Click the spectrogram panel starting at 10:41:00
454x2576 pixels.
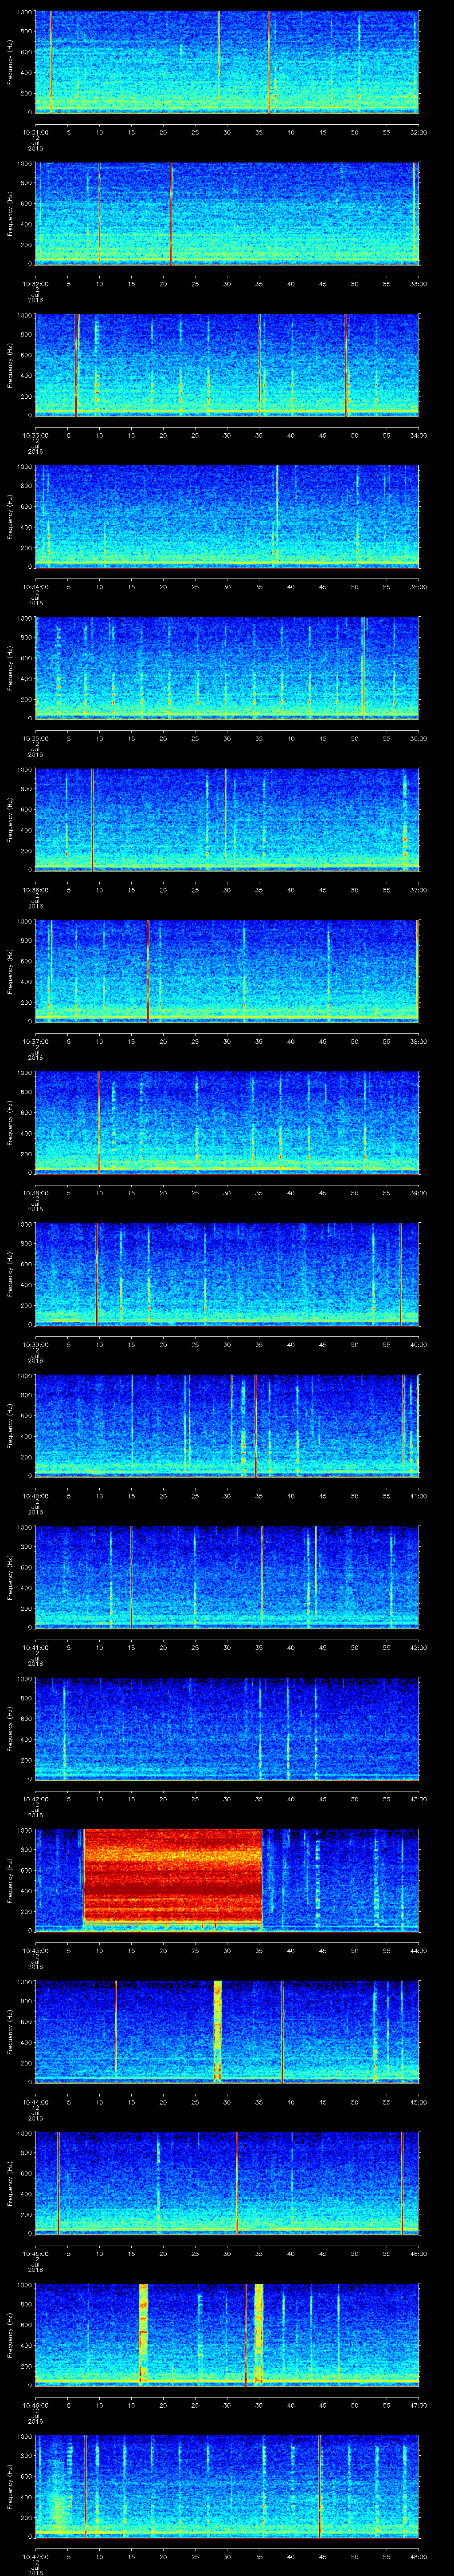click(227, 1578)
